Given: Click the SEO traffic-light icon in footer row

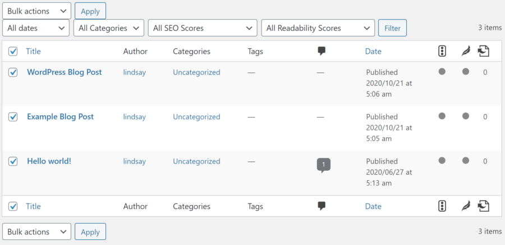Looking at the screenshot, I should point(442,206).
